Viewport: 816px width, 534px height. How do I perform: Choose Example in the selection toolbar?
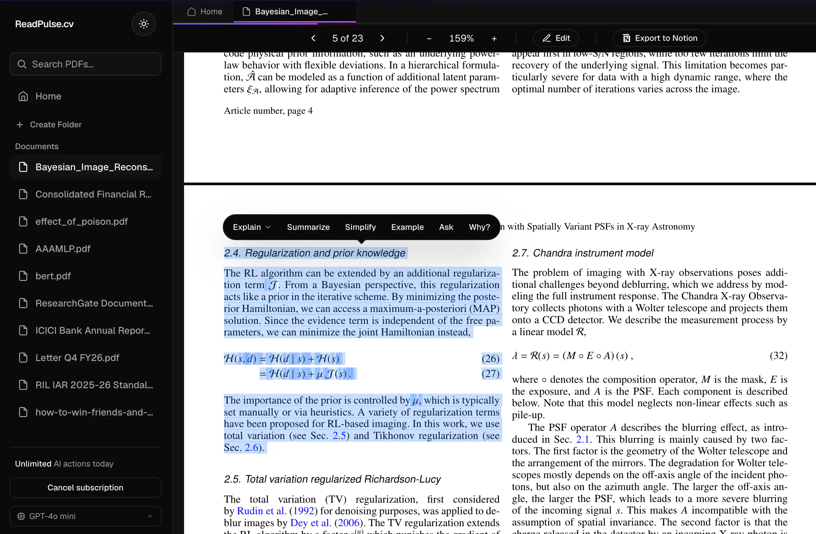(407, 227)
